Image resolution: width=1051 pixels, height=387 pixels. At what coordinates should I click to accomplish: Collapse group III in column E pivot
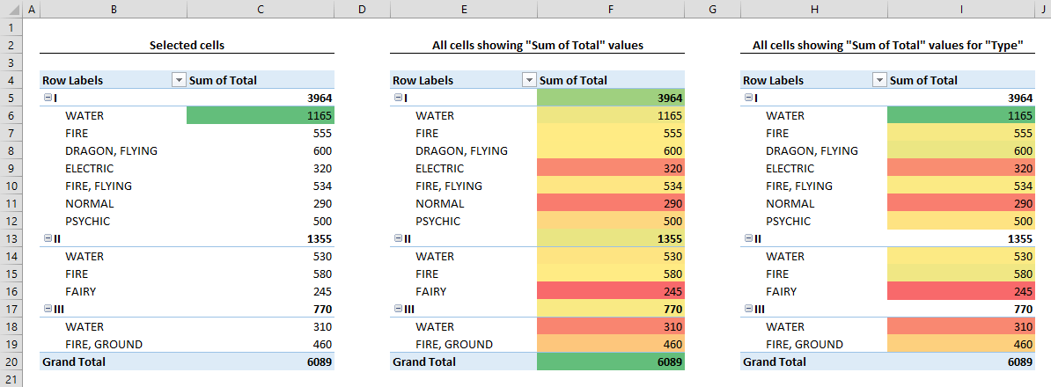[x=398, y=309]
